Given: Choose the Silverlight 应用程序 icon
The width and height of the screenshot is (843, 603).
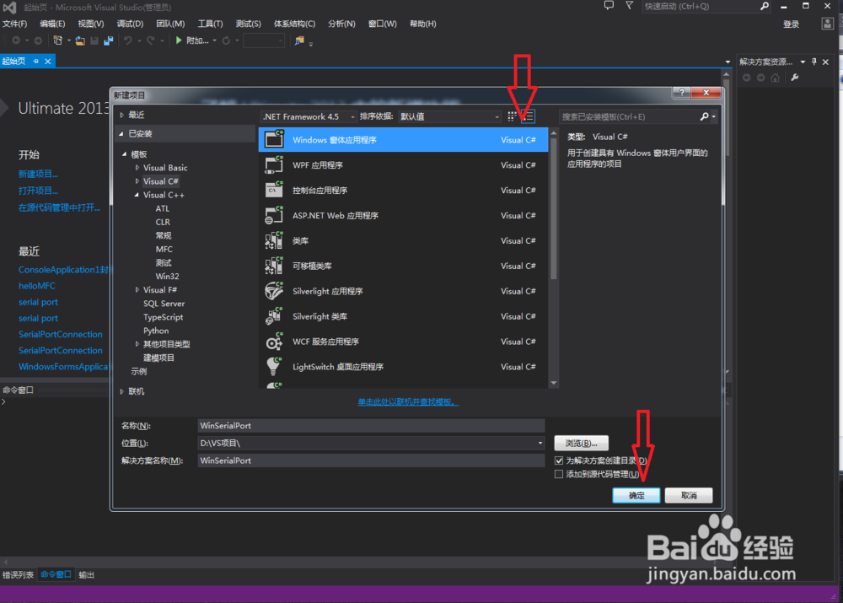Looking at the screenshot, I should [274, 291].
